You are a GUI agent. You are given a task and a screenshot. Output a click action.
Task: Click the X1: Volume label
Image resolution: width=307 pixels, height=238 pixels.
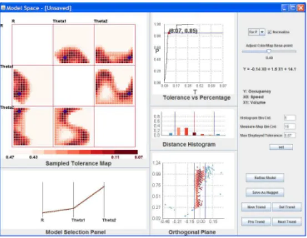pyautogui.click(x=254, y=103)
